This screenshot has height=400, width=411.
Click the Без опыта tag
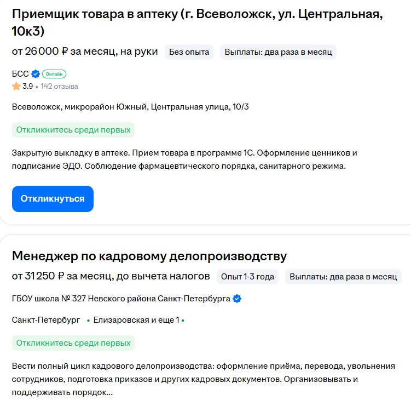click(189, 52)
